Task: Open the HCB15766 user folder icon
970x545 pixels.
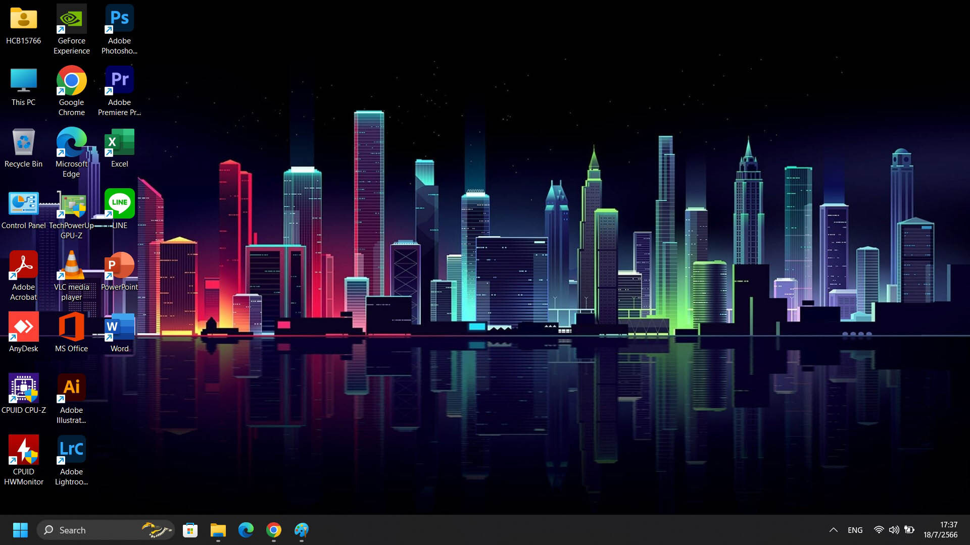Action: pos(24,25)
